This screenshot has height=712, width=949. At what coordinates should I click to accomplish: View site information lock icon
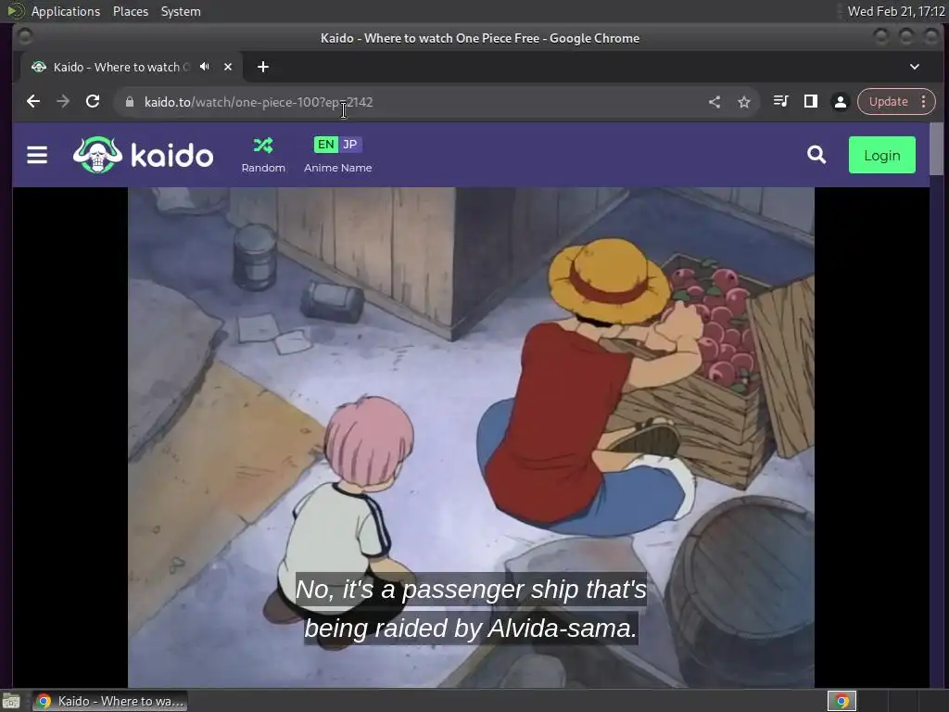click(x=129, y=102)
